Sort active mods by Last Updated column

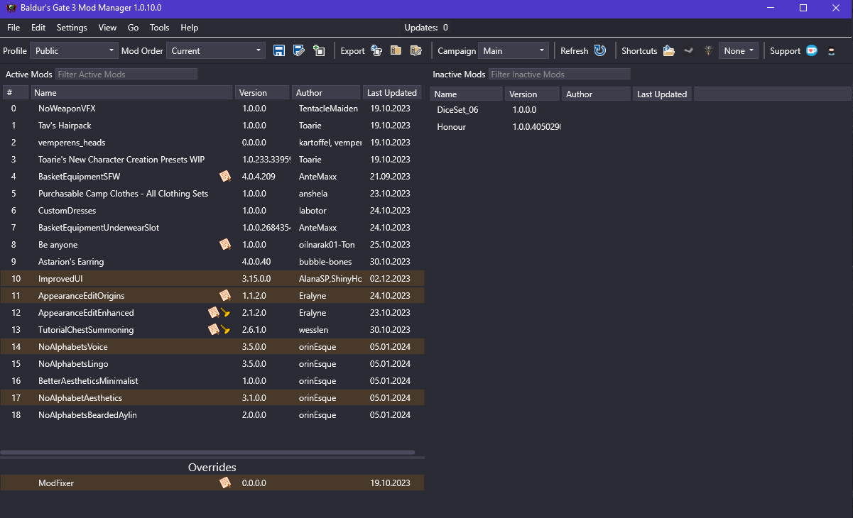tap(393, 93)
